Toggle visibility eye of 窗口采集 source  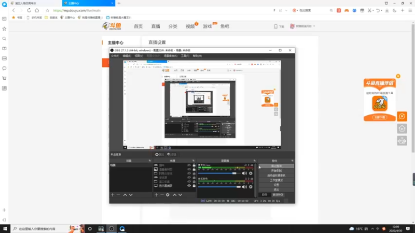[x=189, y=182]
